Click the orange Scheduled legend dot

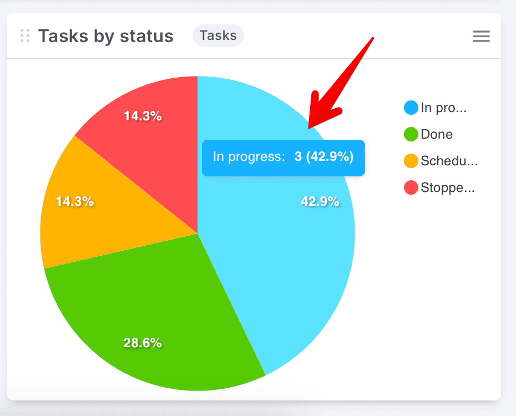click(x=411, y=161)
